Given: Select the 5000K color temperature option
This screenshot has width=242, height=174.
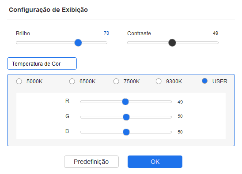Looking at the screenshot, I should pos(19,81).
